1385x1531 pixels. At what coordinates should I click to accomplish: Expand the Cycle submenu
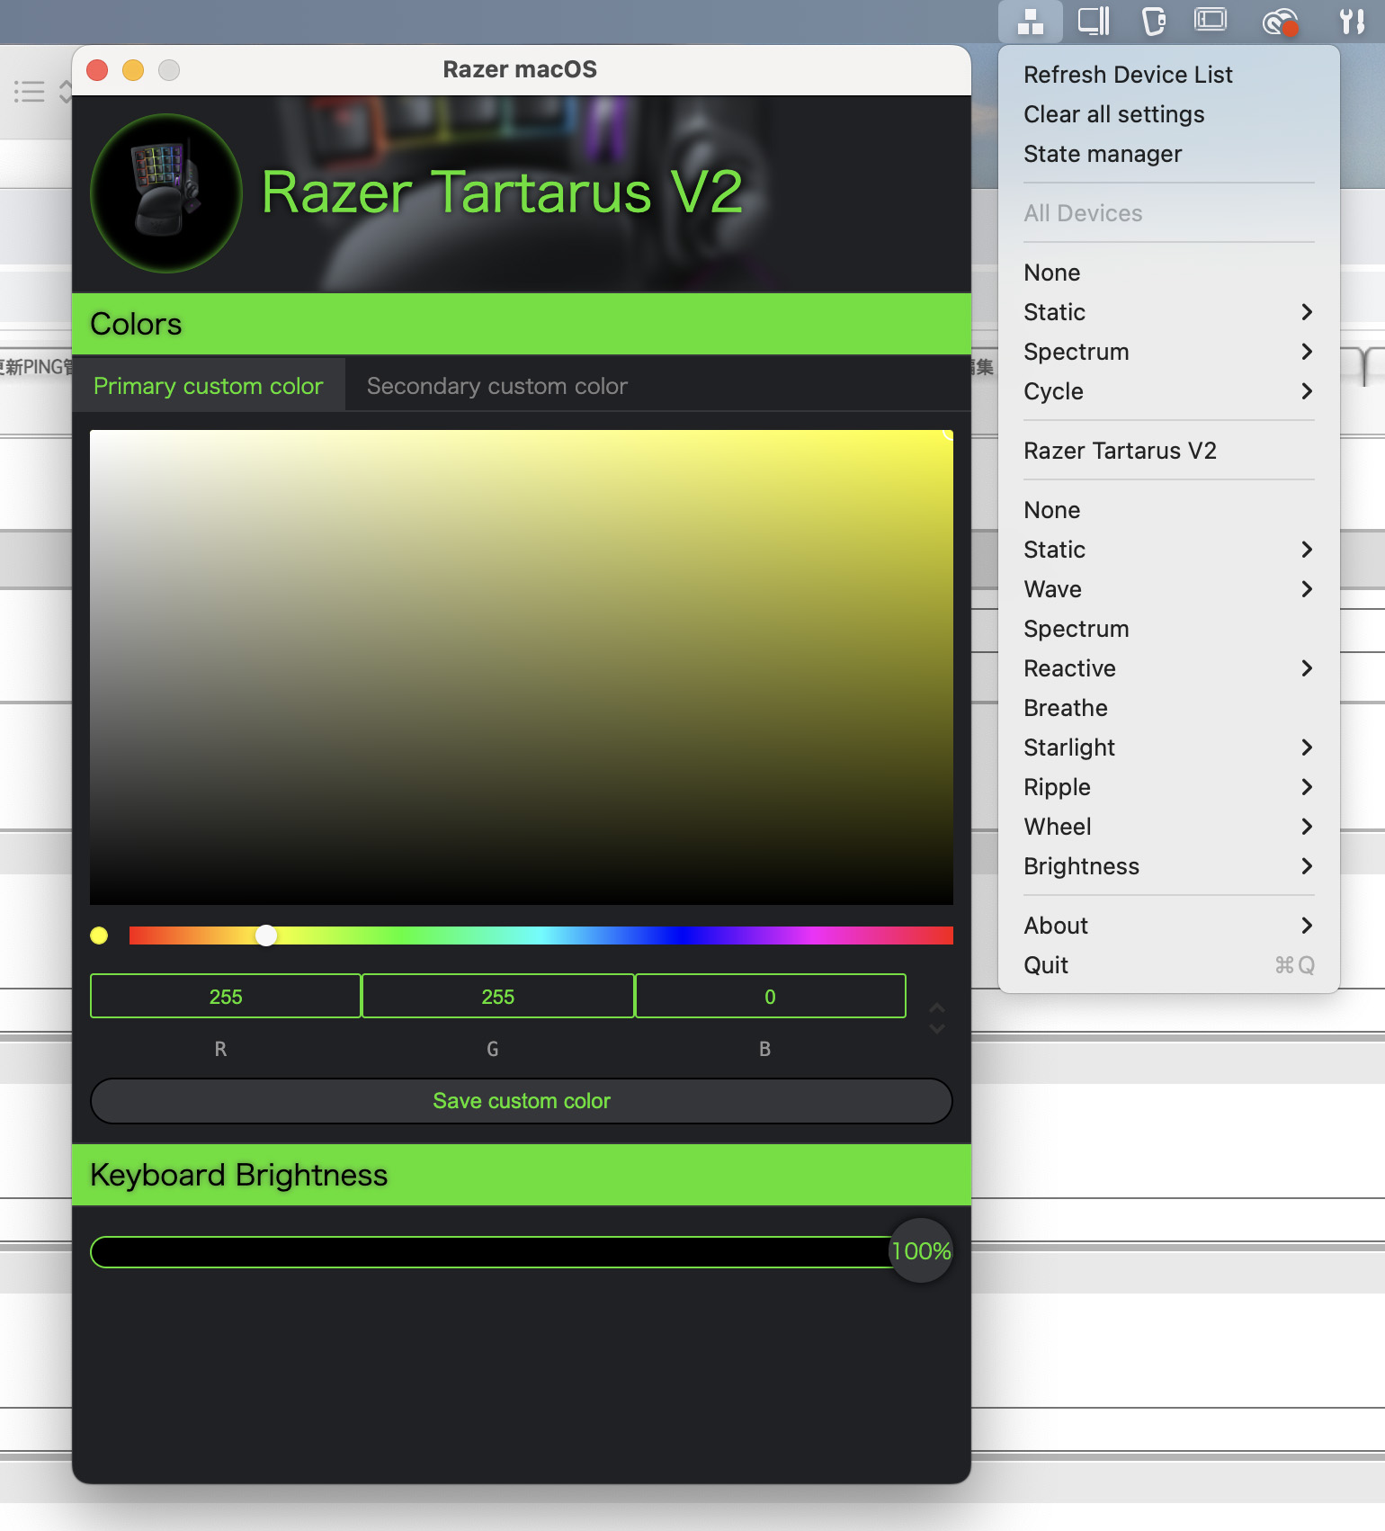1169,391
